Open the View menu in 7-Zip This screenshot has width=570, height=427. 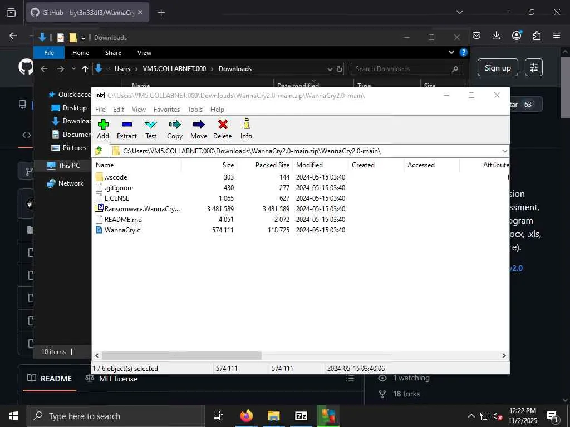point(139,110)
